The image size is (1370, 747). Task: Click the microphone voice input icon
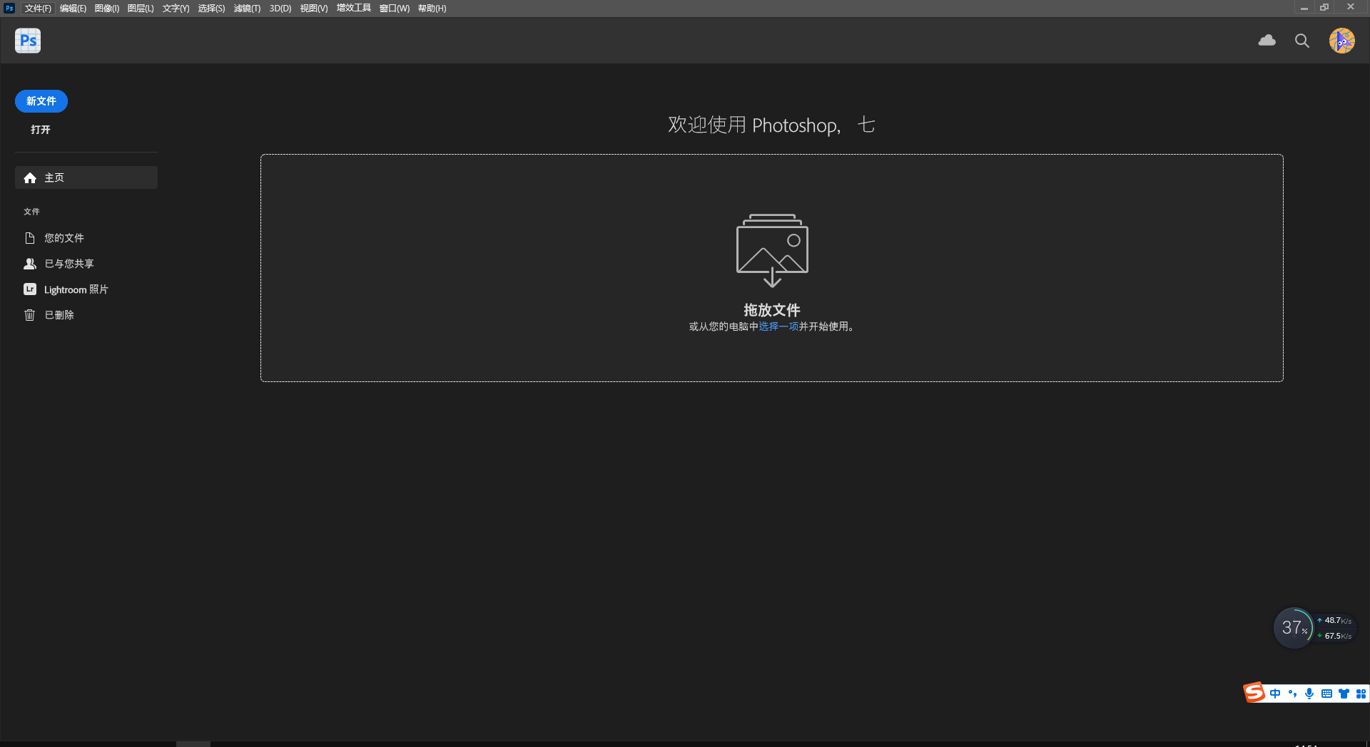coord(1309,694)
